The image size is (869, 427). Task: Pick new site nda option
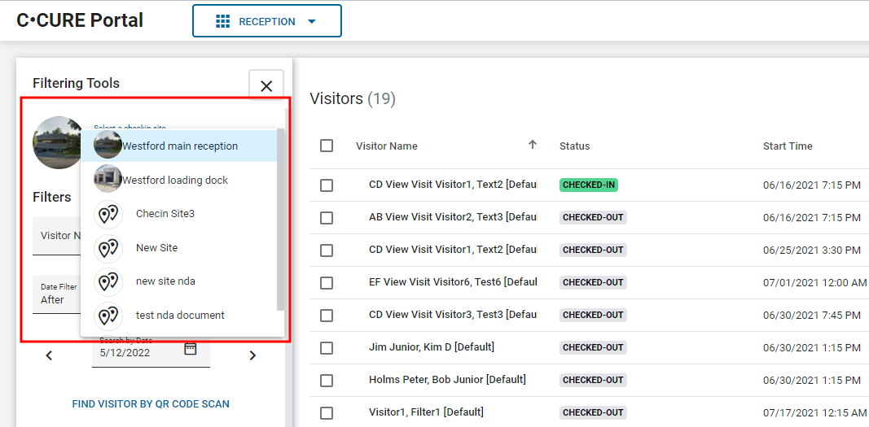pyautogui.click(x=179, y=281)
